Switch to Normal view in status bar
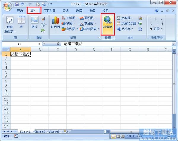This screenshot has height=141, width=178. [113, 136]
